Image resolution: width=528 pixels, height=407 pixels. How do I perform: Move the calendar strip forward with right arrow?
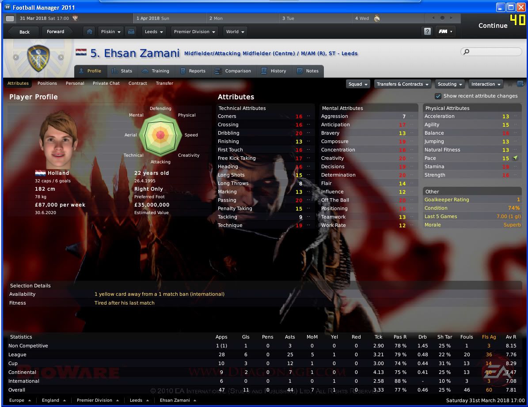[451, 18]
